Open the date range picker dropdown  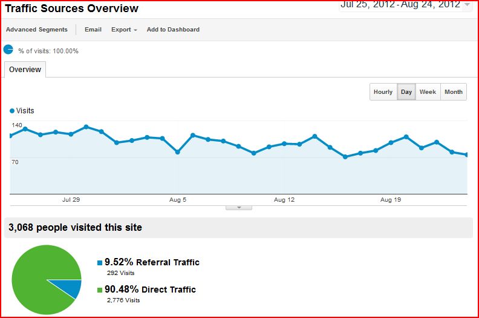(406, 5)
